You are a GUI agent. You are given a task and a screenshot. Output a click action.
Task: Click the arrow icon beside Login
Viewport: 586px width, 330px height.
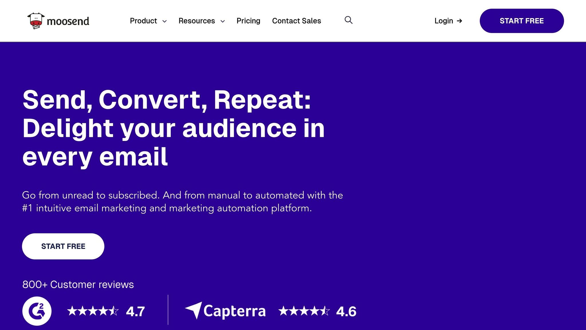pyautogui.click(x=460, y=21)
